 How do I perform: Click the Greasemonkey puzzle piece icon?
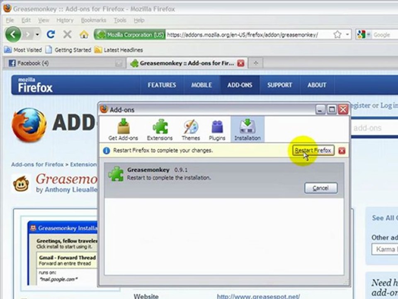click(x=116, y=174)
